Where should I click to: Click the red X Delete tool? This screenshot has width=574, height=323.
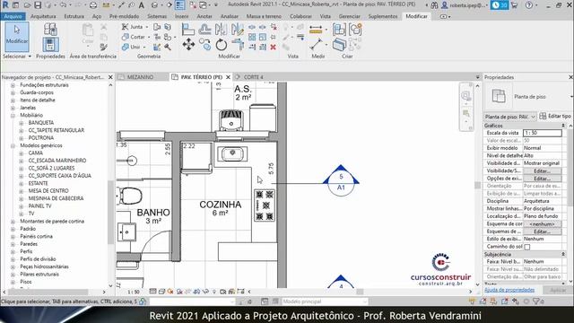[273, 47]
